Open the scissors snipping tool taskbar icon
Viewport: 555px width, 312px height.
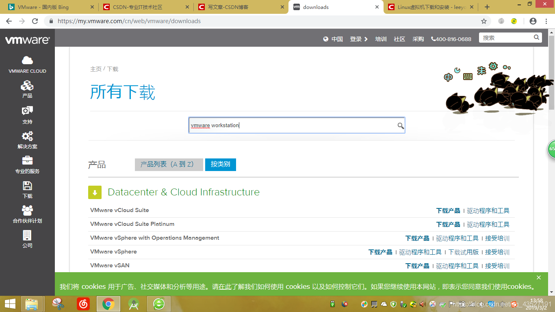(59, 304)
